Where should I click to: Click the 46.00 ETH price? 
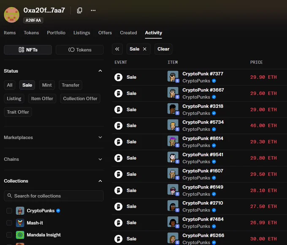tap(263, 126)
